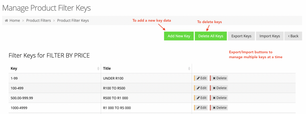Screen dimensions: 306x114
Task: Click the Export Keys button
Action: [241, 36]
